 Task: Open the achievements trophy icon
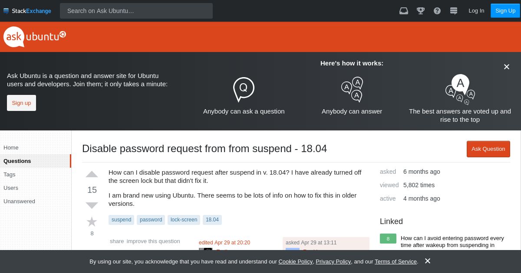[x=420, y=11]
